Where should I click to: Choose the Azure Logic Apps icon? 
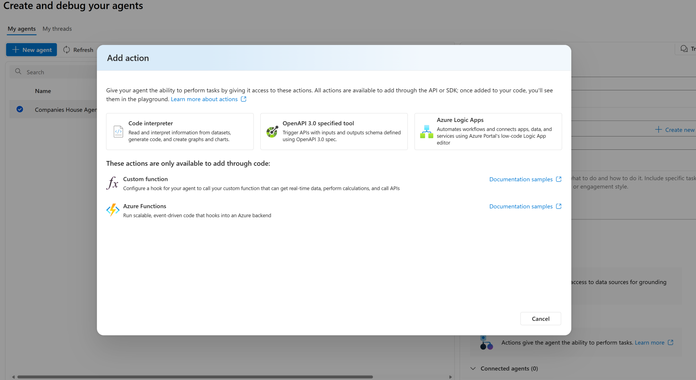[426, 131]
